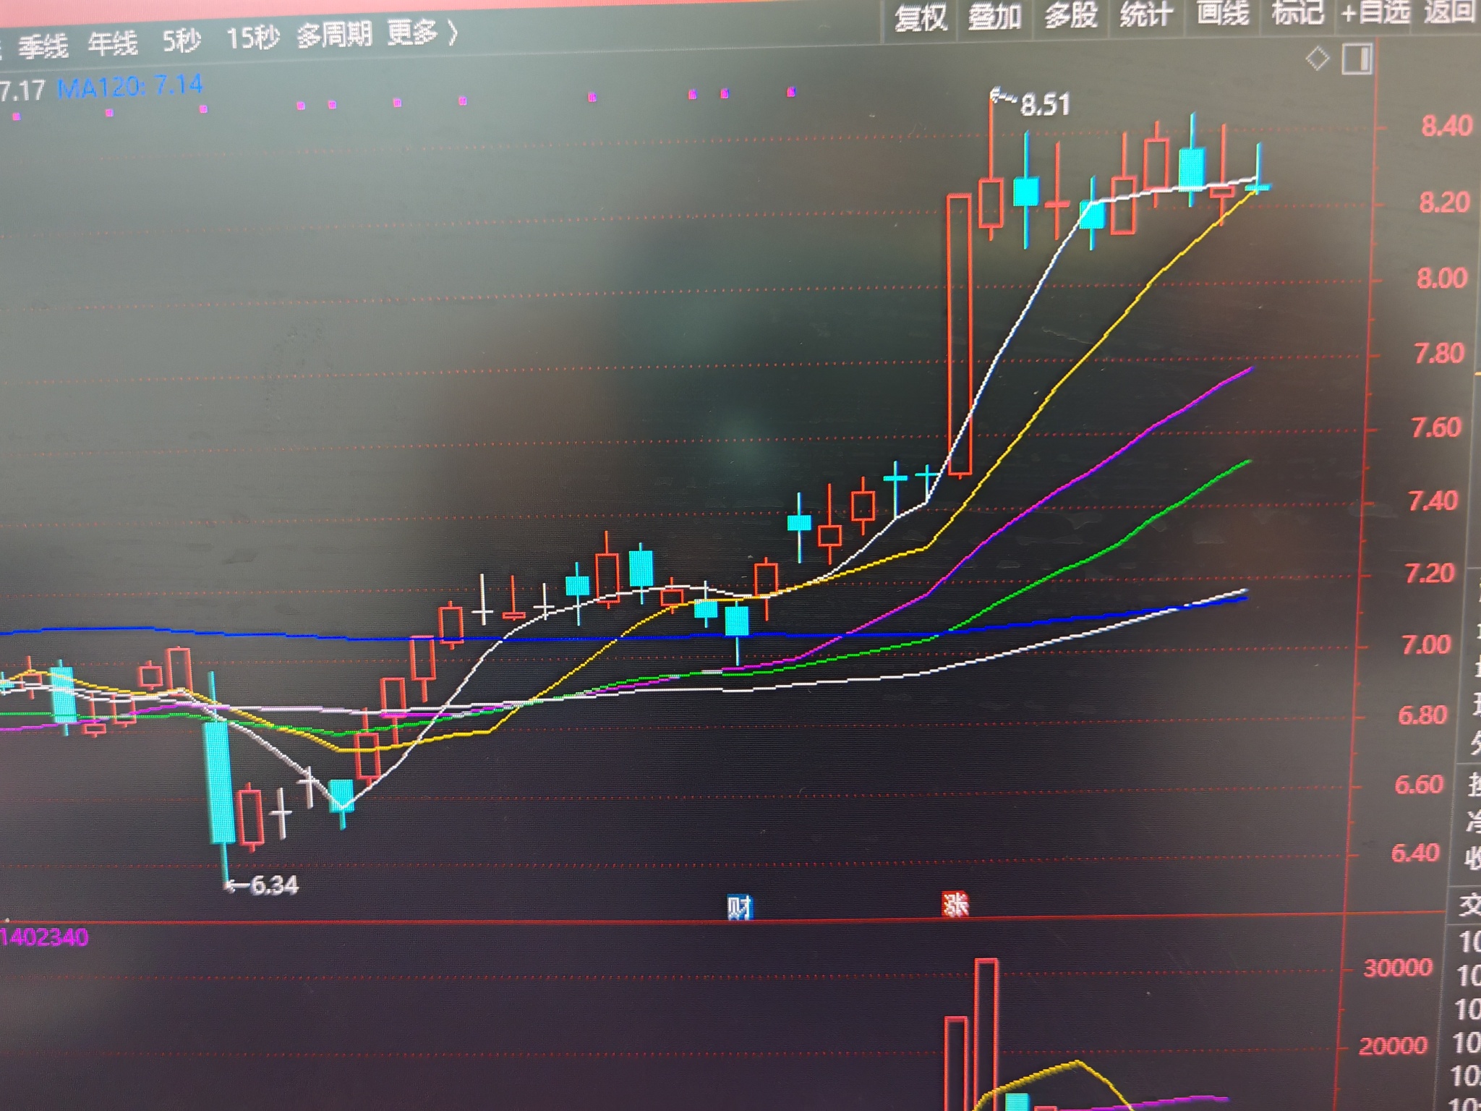
Task: Go back using 返回 button
Action: coord(1450,11)
